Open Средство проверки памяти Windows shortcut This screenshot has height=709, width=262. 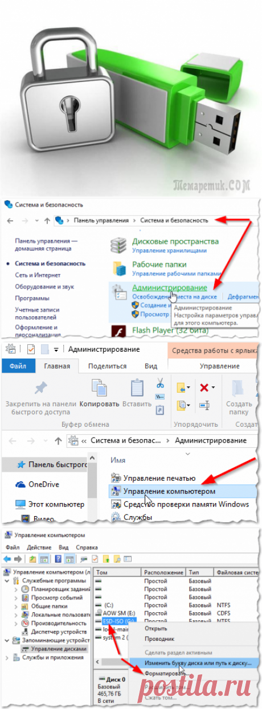click(180, 504)
